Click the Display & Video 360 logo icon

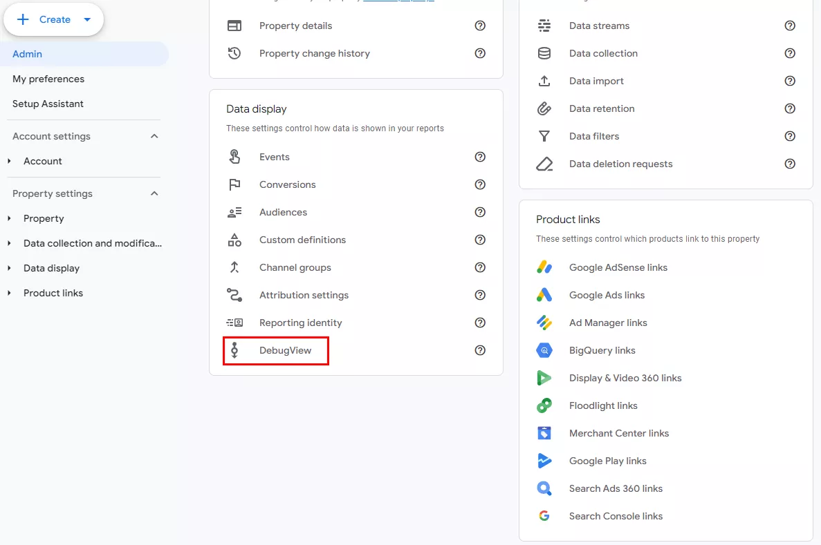point(544,378)
